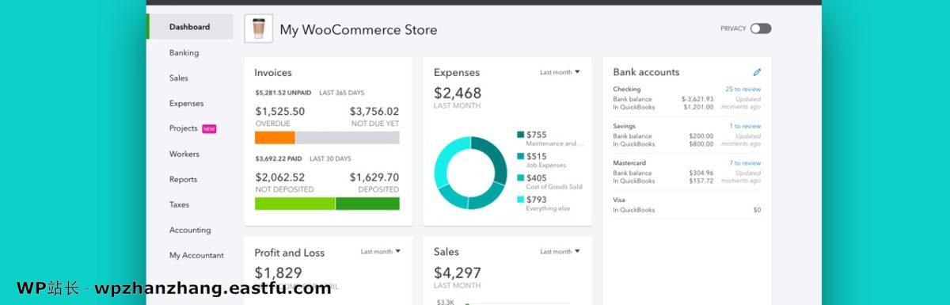Open Profit and Loss Last month dropdown
Screen dimensions: 950x305
pyautogui.click(x=380, y=251)
